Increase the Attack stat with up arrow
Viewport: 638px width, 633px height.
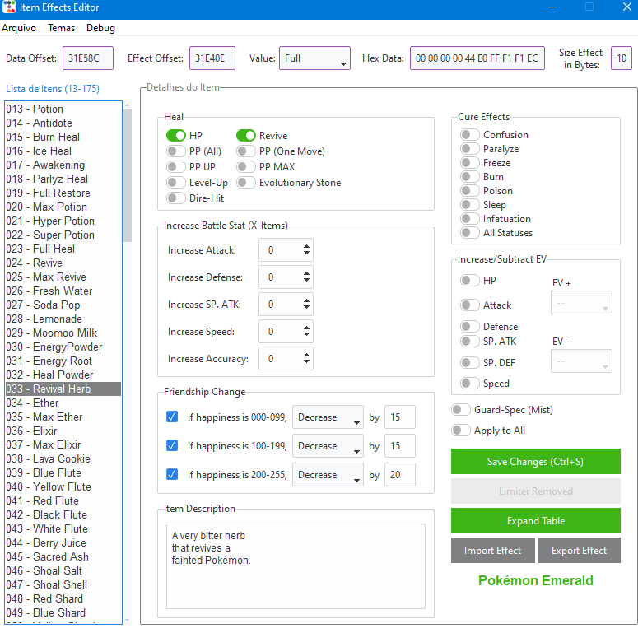(x=306, y=246)
